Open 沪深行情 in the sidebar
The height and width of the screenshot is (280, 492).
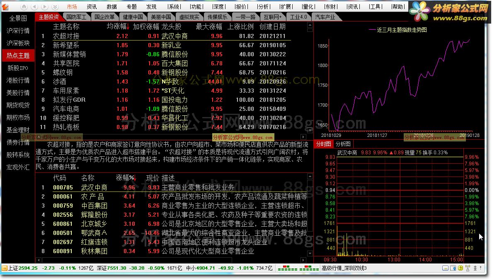pos(18,31)
